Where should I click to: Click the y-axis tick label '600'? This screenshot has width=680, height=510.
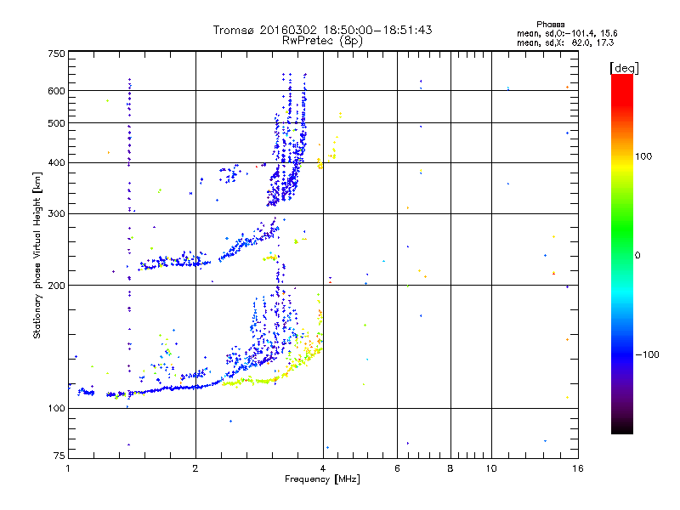(x=56, y=91)
